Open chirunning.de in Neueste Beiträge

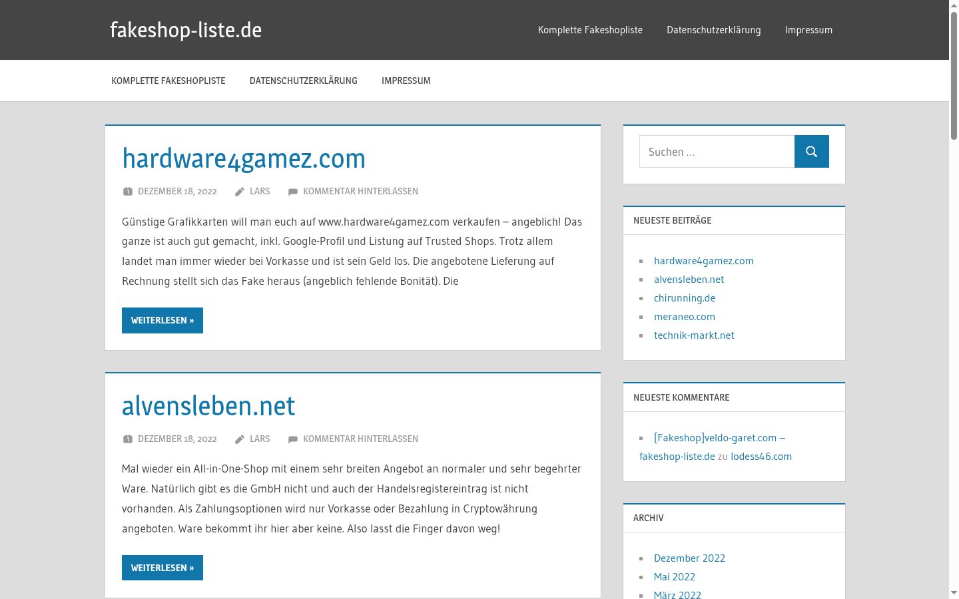[685, 298]
